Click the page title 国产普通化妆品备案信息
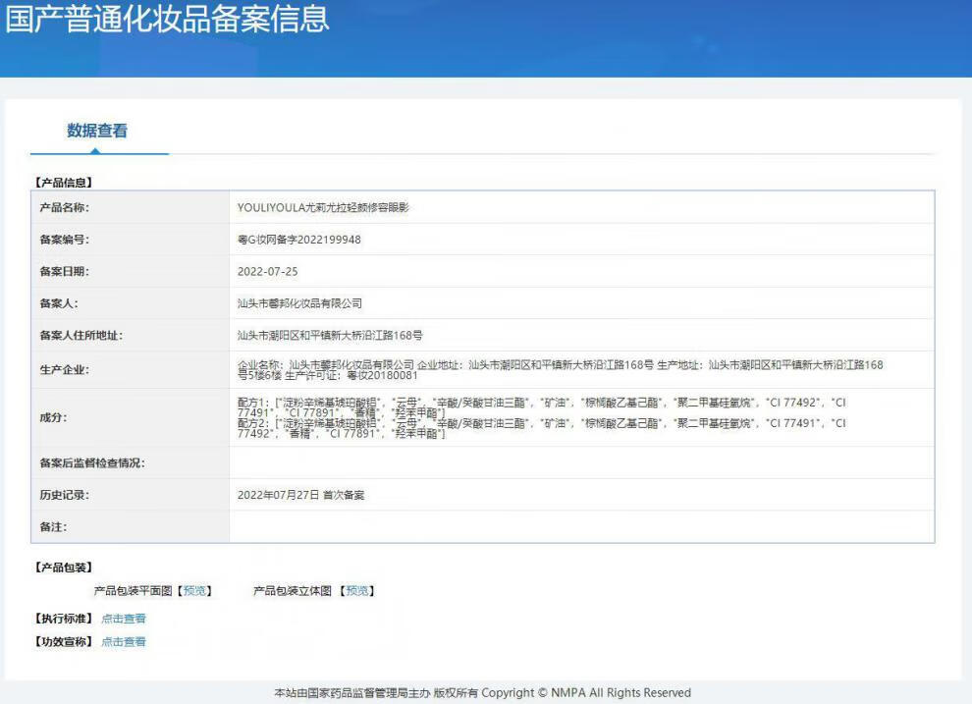972x704 pixels. tap(167, 19)
